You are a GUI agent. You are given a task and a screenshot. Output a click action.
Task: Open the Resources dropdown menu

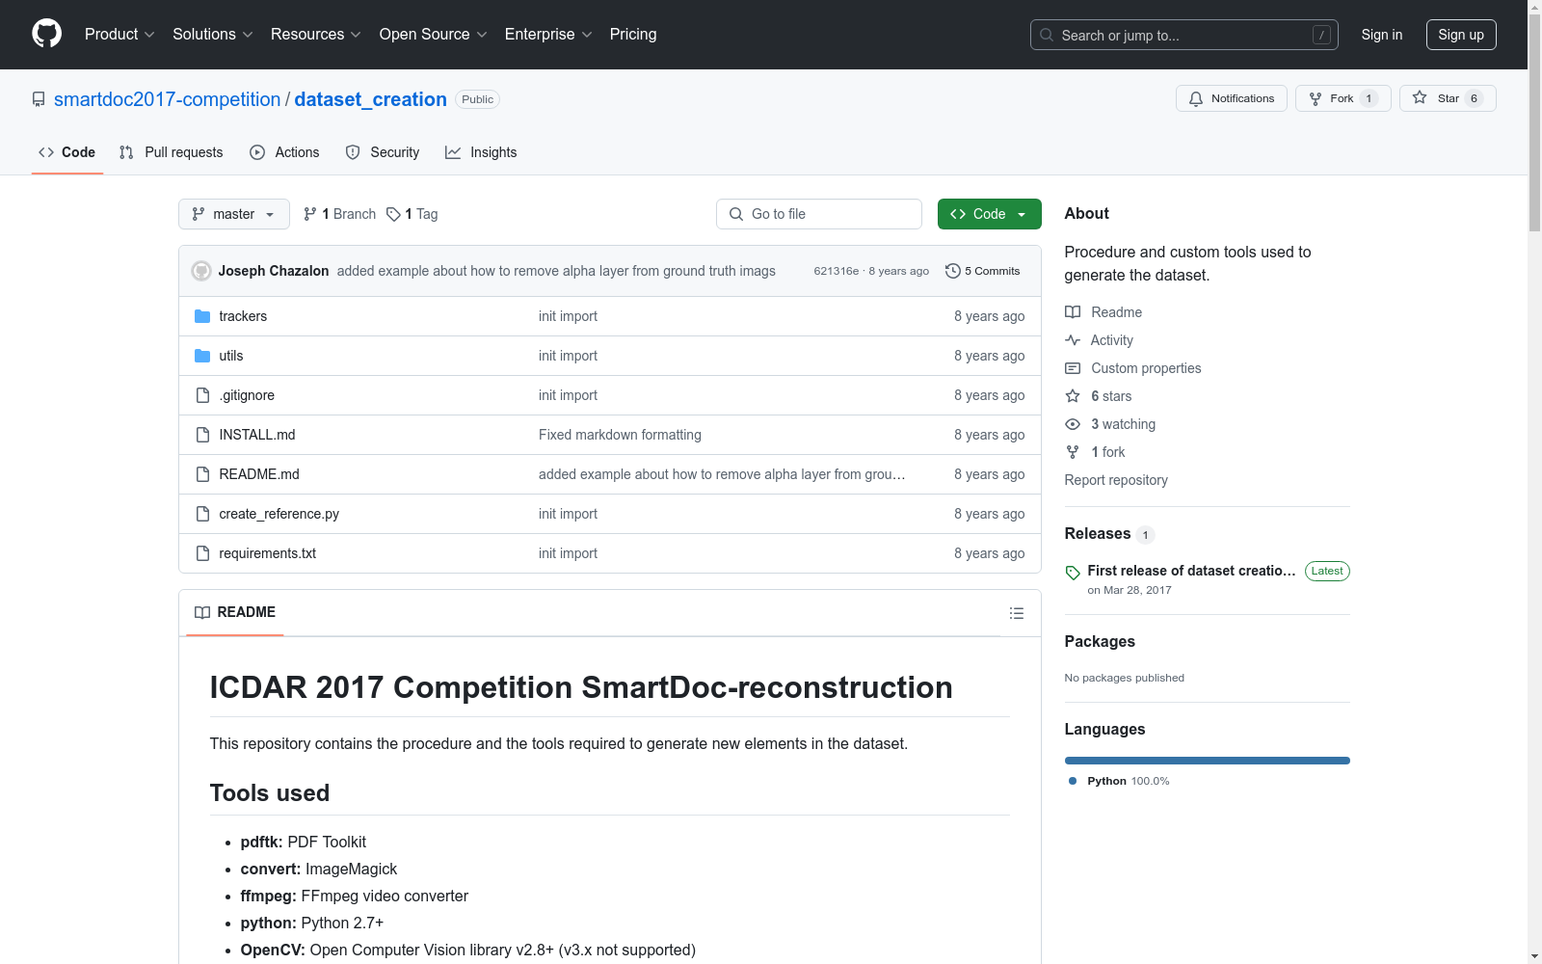(x=315, y=34)
